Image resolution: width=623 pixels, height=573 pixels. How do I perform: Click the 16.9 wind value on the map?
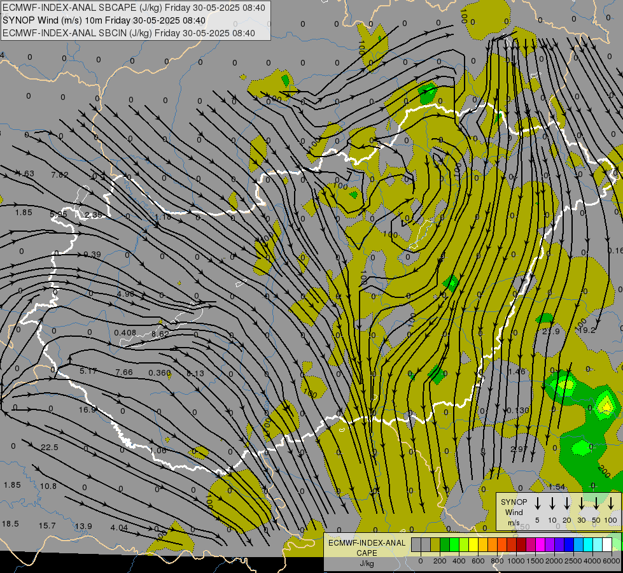[x=87, y=409]
